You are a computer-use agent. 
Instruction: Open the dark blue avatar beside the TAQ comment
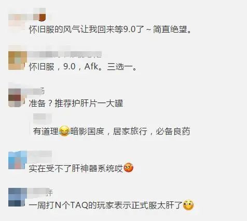(x=18, y=197)
